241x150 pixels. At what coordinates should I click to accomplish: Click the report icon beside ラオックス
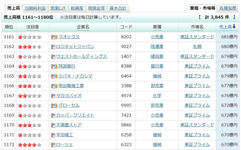click(x=54, y=37)
